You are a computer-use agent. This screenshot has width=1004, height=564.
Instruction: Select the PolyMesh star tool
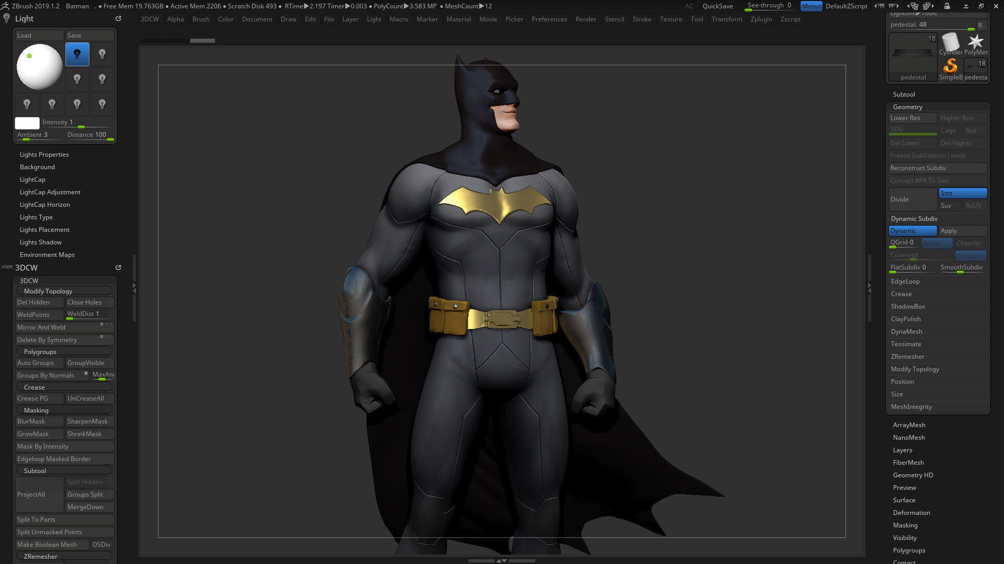(976, 44)
